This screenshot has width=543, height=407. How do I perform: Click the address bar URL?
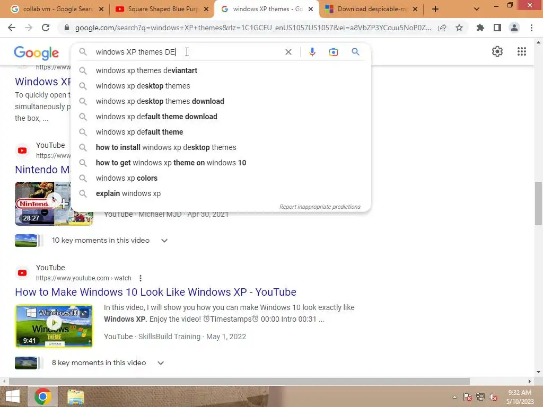tap(253, 28)
